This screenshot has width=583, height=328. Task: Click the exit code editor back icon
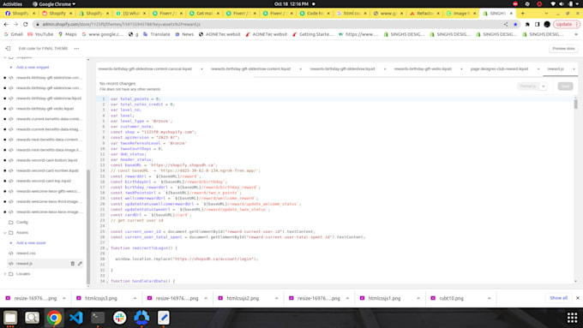[8, 49]
